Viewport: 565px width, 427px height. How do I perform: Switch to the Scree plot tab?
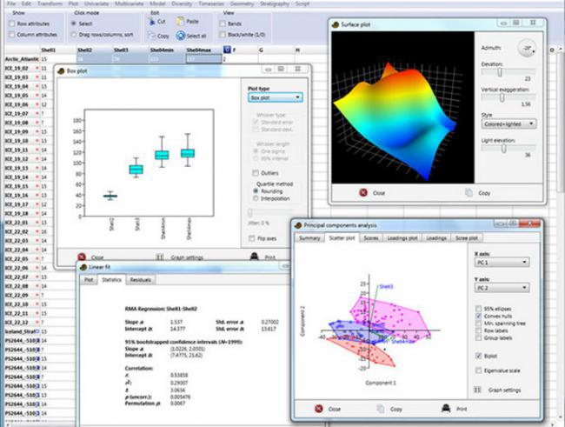466,238
